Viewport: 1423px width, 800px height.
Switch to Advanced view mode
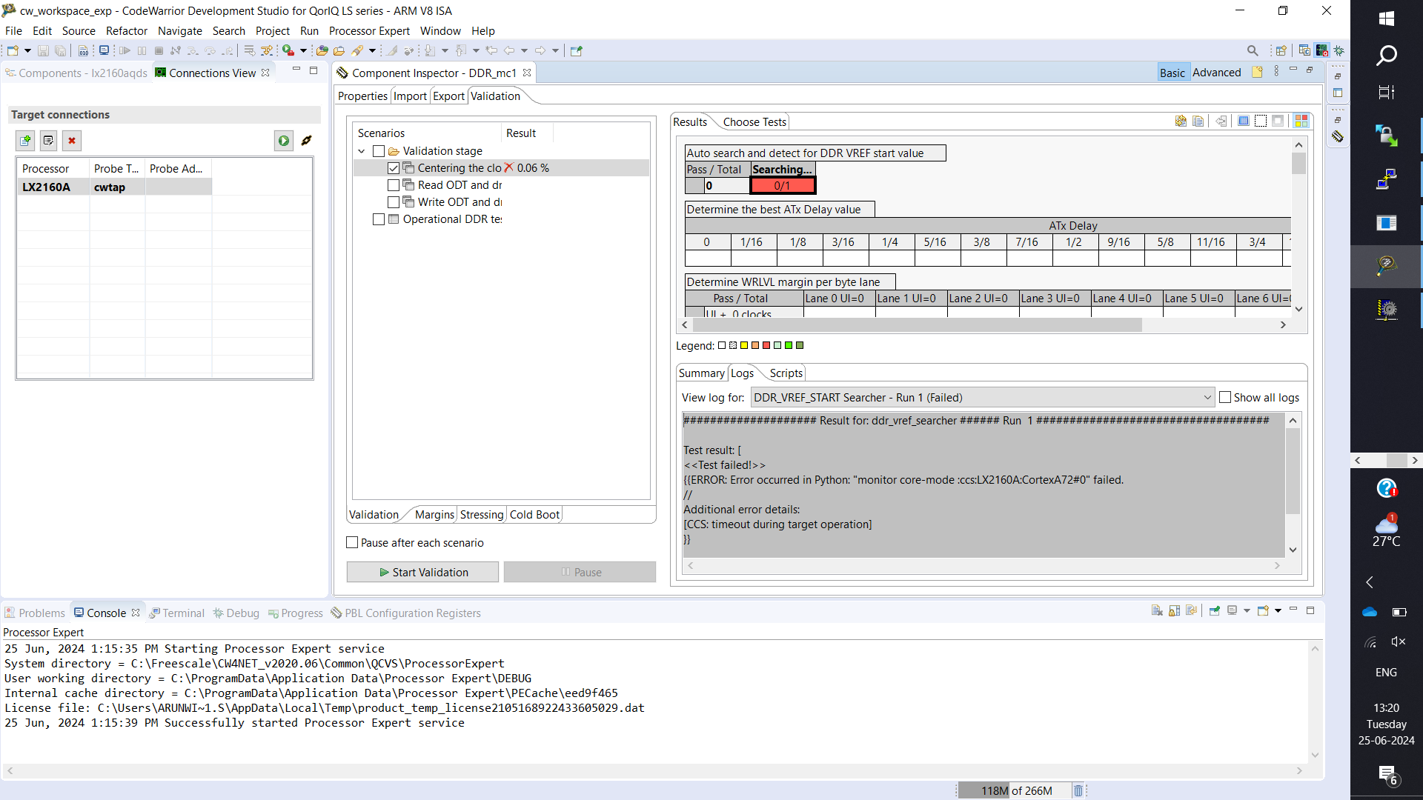(x=1216, y=73)
